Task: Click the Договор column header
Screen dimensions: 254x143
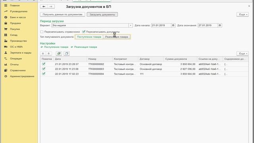Action: pyautogui.click(x=151, y=59)
